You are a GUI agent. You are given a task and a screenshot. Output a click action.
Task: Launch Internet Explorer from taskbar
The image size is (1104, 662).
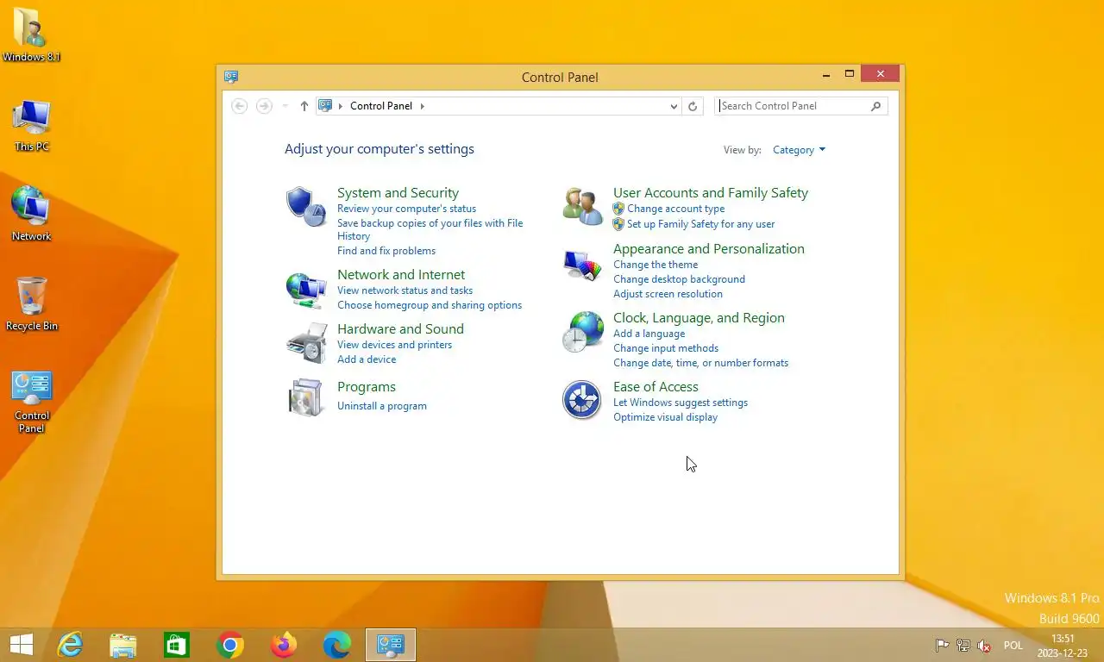tap(70, 645)
